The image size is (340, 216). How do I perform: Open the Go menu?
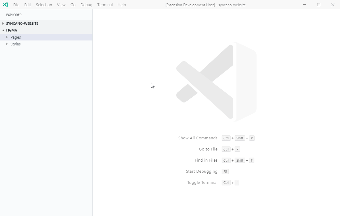(x=73, y=5)
